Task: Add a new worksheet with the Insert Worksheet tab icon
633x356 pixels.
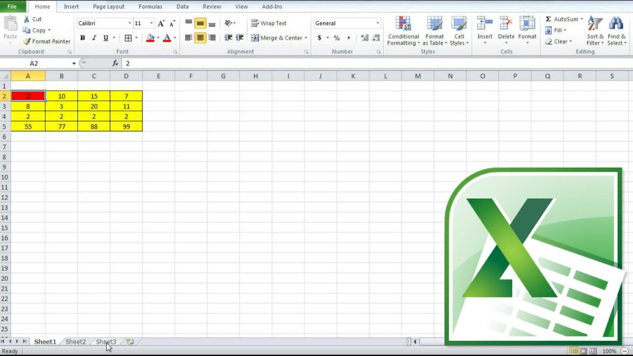Action: pyautogui.click(x=130, y=342)
